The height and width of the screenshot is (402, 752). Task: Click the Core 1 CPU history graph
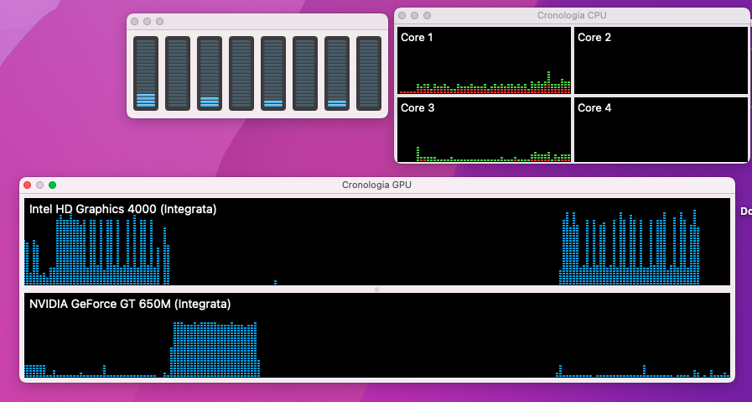[485, 60]
